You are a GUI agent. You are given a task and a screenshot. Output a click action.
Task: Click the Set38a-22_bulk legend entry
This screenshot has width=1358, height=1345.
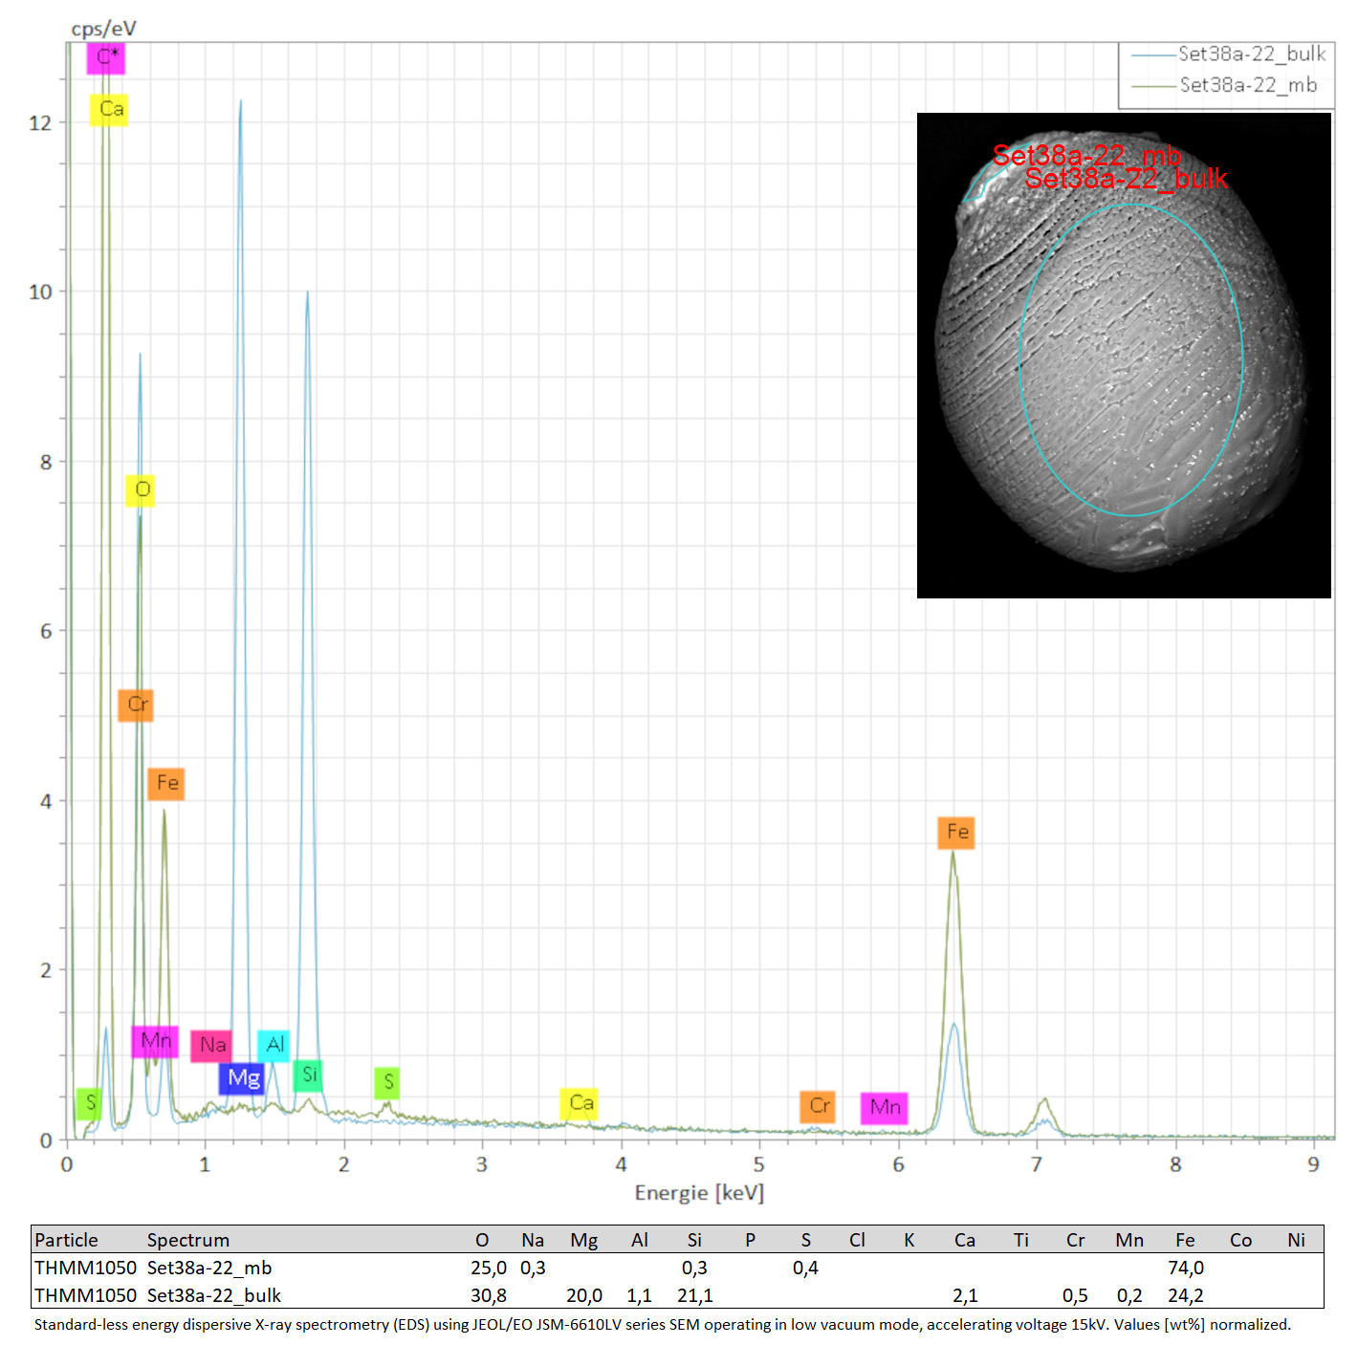(1228, 54)
